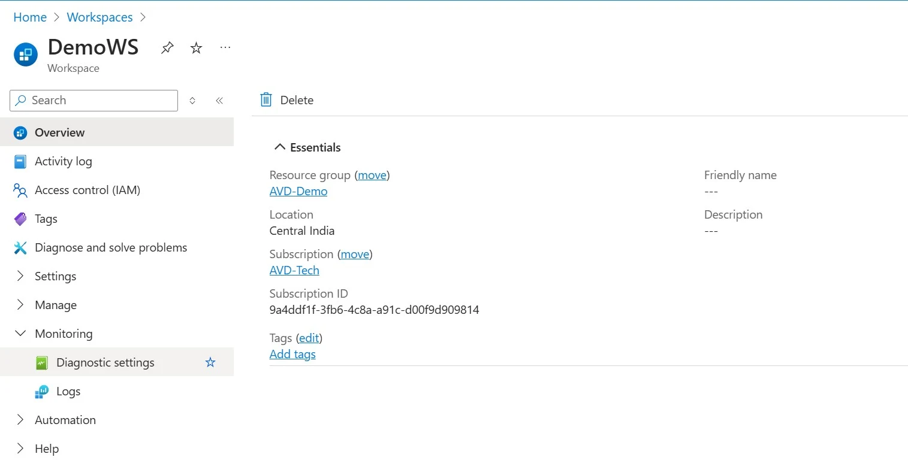Screen dimensions: 908x460
Task: Click the green Diagnostic settings icon
Action: click(x=41, y=362)
